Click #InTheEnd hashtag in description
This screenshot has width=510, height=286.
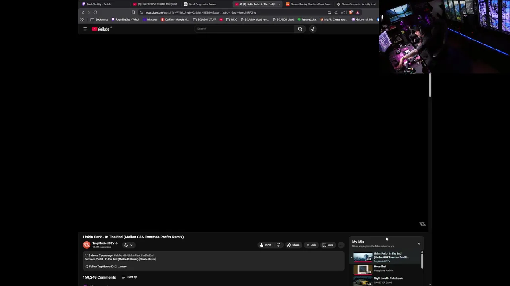coord(147,255)
